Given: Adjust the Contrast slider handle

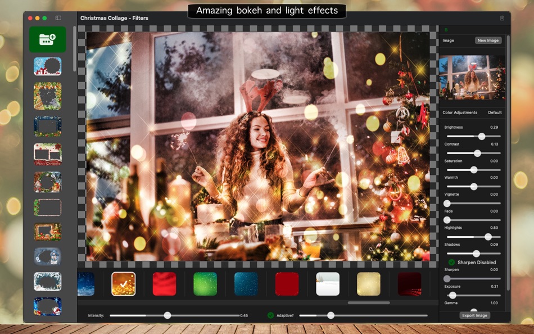Looking at the screenshot, I should click(477, 154).
